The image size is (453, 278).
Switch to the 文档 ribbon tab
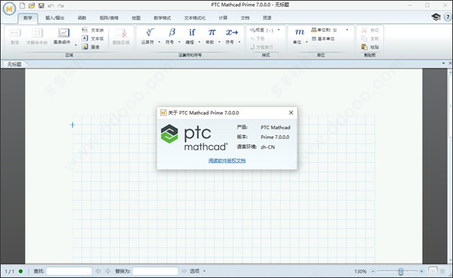tap(245, 18)
